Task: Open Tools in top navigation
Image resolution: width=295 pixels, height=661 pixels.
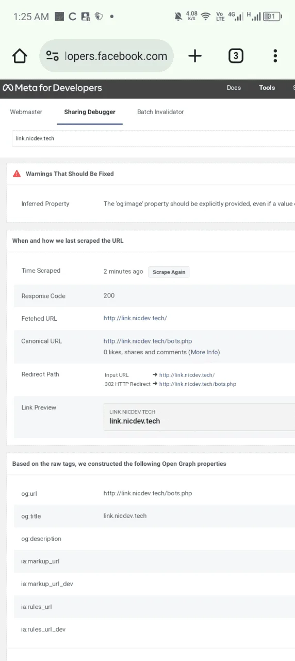Action: (x=267, y=88)
